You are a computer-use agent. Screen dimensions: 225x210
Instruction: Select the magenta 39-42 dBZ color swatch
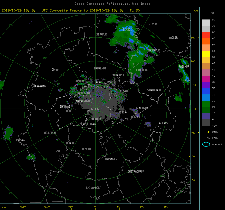tap(206, 79)
